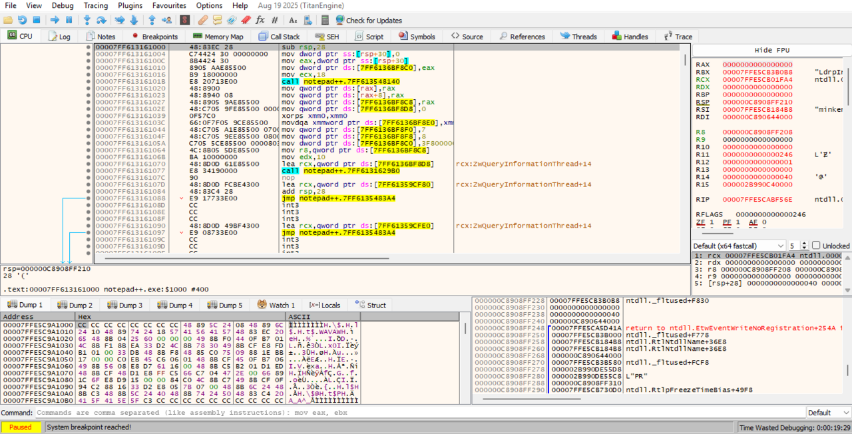852x434 pixels.
Task: Select the disassembly row at 00007FF613161088
Action: (x=386, y=198)
